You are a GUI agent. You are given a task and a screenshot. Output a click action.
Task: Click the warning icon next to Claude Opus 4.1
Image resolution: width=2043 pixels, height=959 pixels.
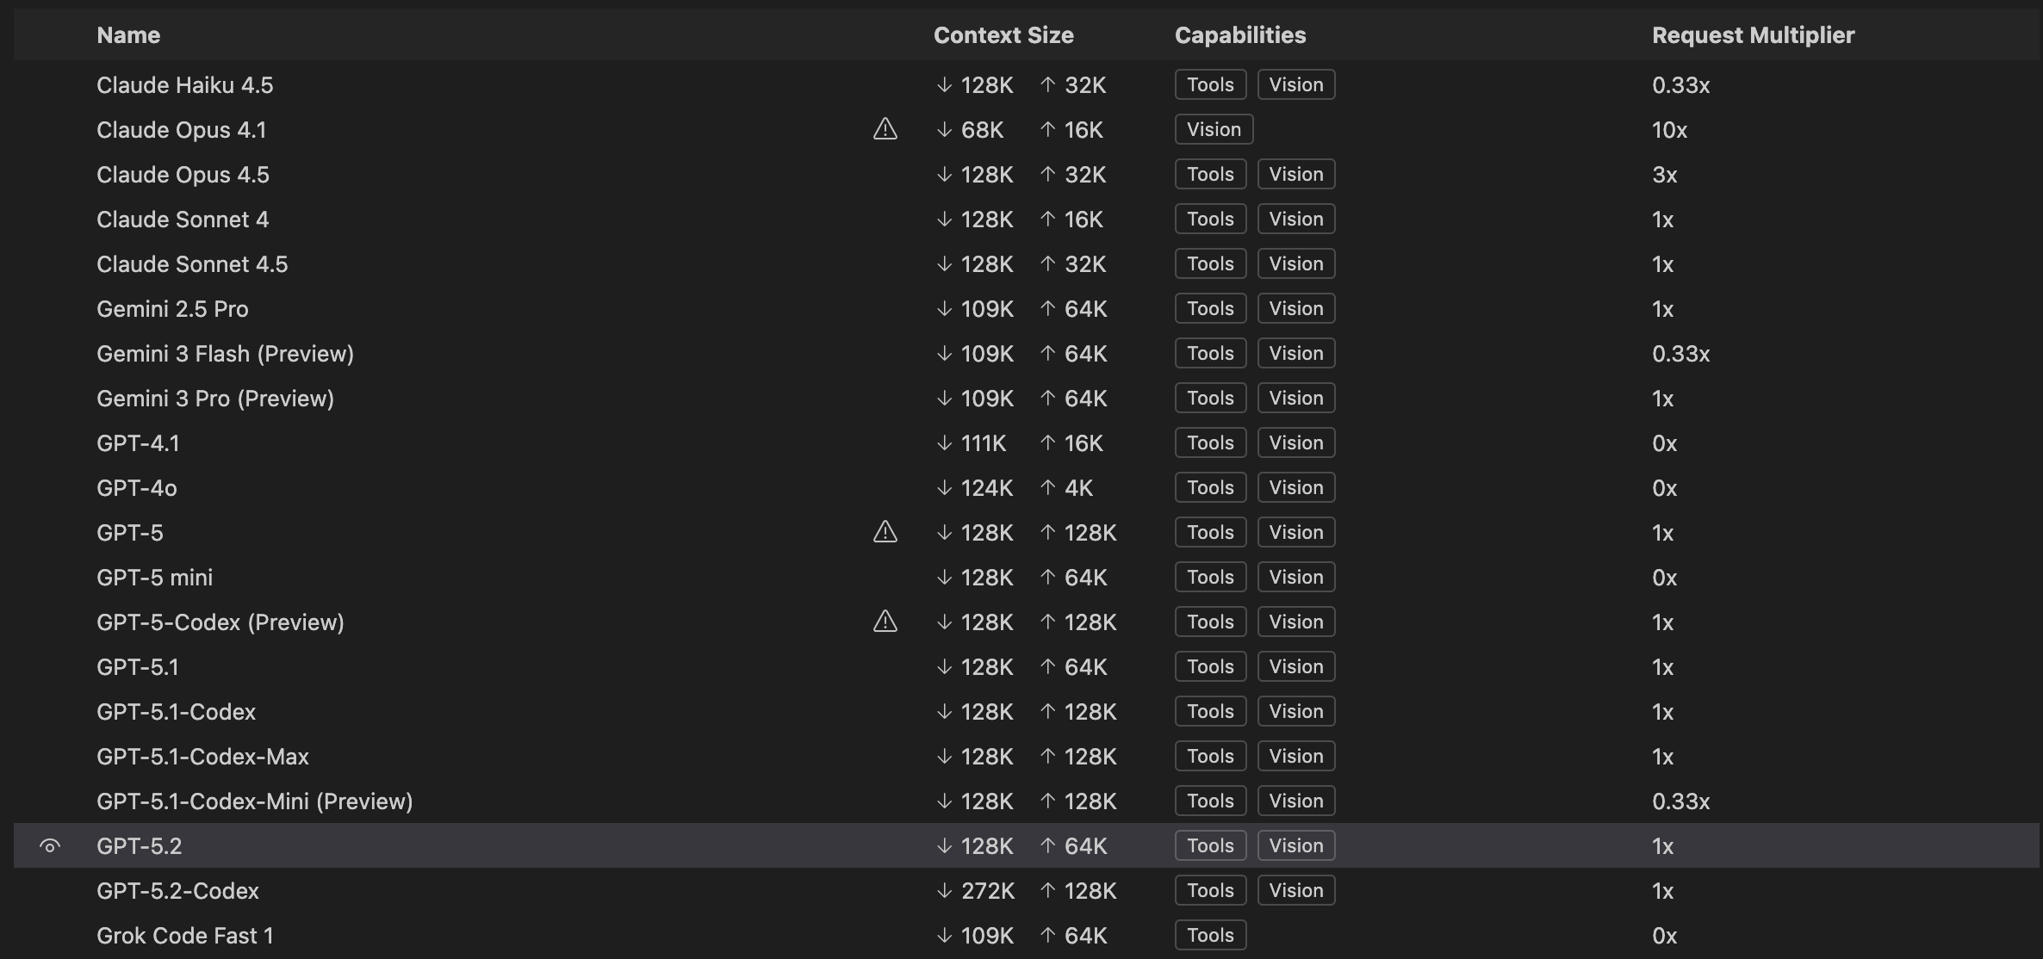tap(885, 129)
